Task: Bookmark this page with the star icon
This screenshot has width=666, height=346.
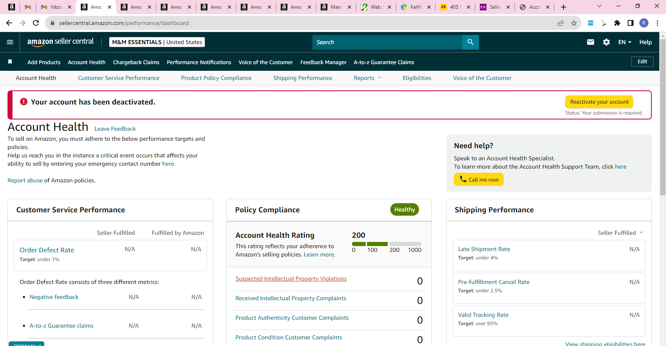Action: pyautogui.click(x=574, y=23)
